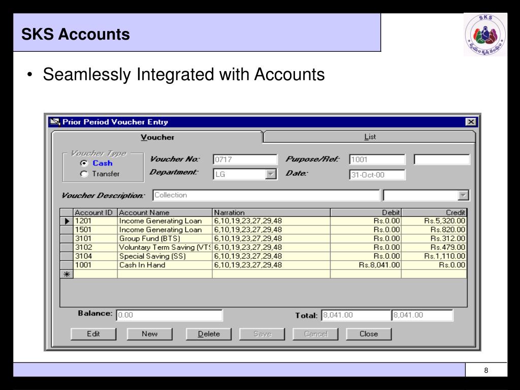This screenshot has width=520, height=390.
Task: Open the Department LG dropdown
Action: tap(271, 174)
